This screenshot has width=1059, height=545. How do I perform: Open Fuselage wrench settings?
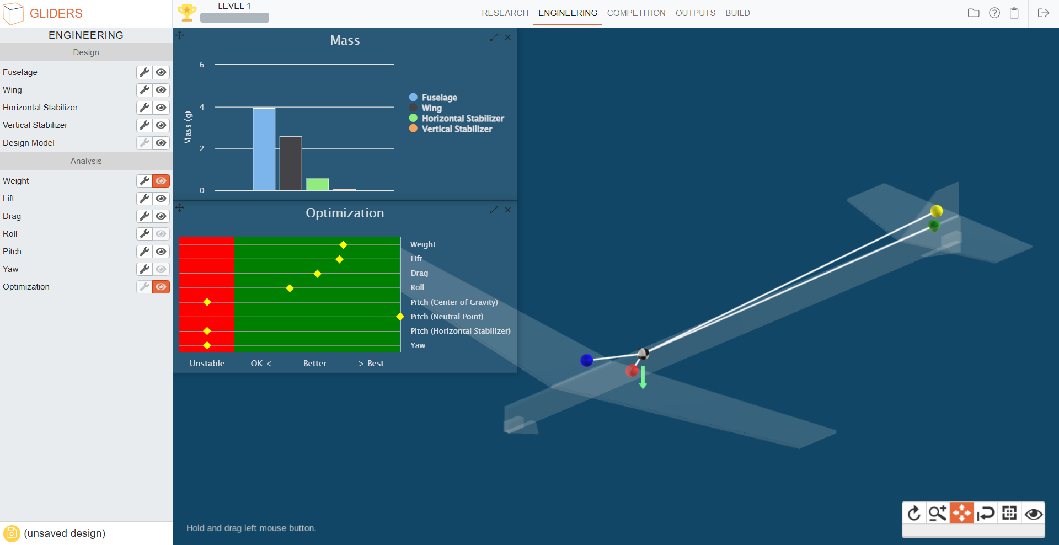(x=145, y=72)
